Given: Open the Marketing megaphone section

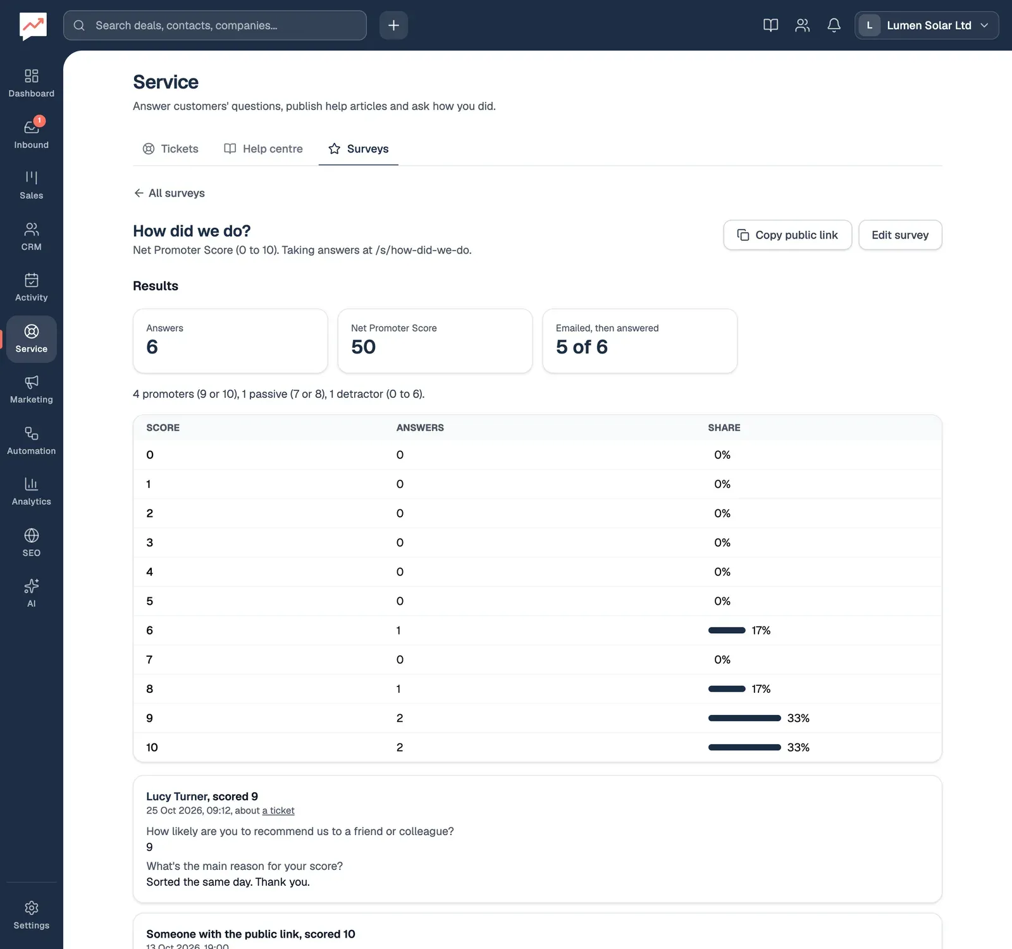Looking at the screenshot, I should click(32, 390).
